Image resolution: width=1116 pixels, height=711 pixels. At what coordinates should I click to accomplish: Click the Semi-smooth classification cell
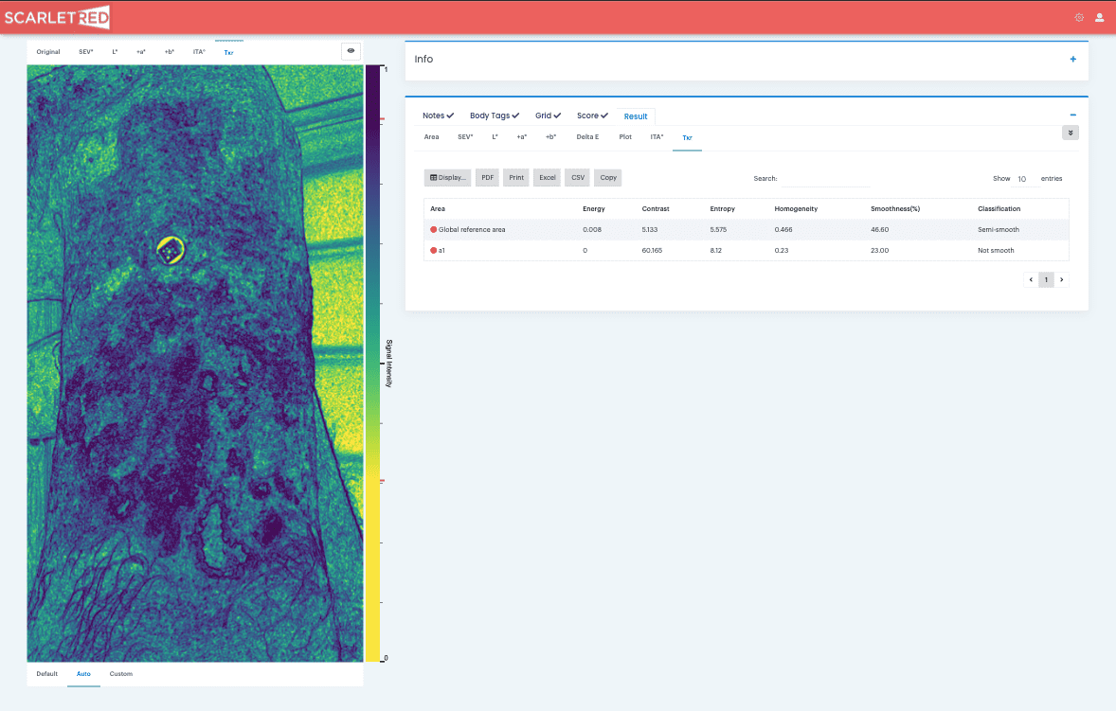(998, 230)
